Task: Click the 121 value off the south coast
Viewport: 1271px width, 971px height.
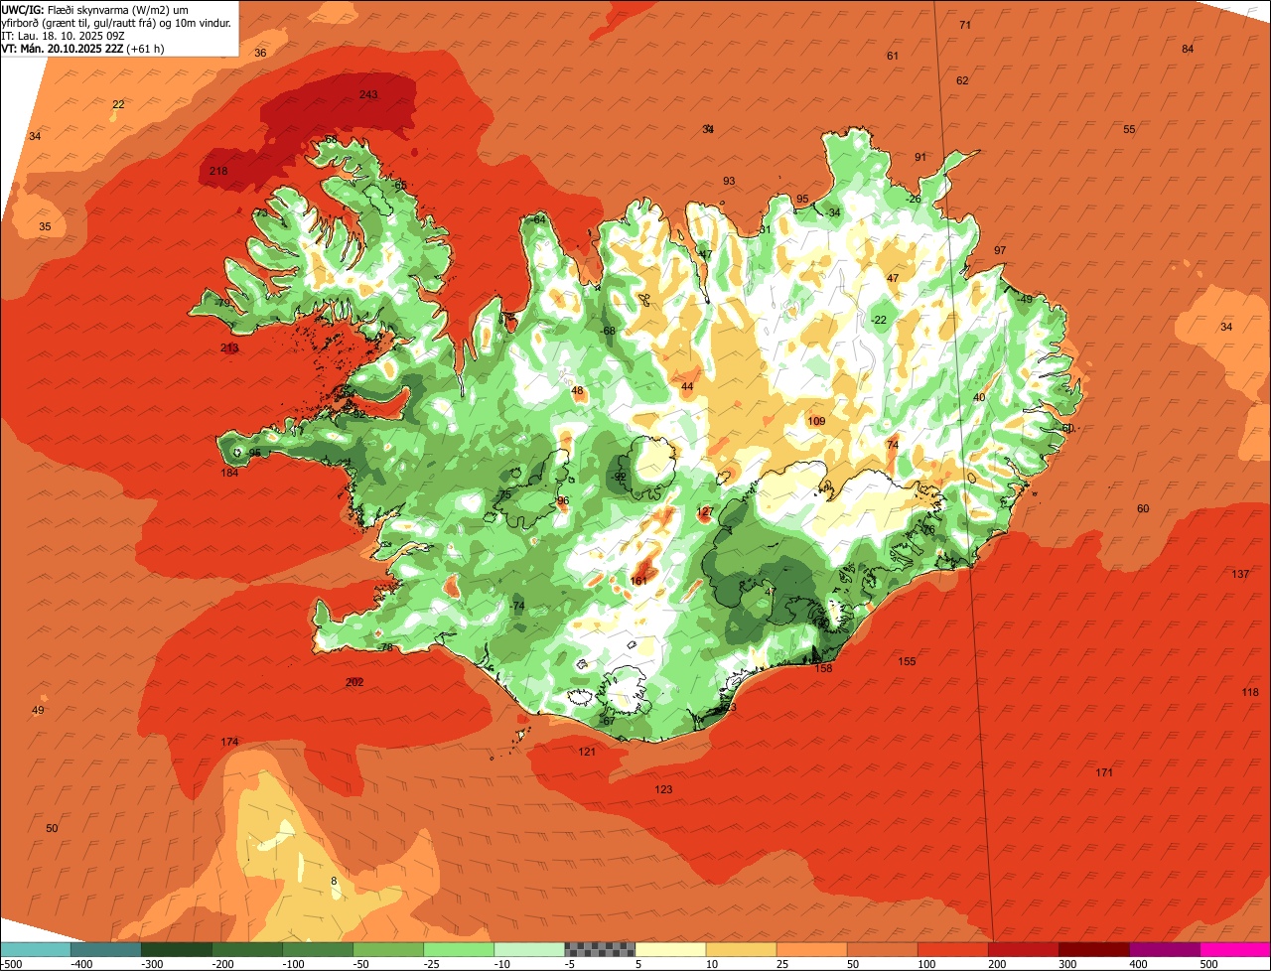Action: pyautogui.click(x=587, y=752)
